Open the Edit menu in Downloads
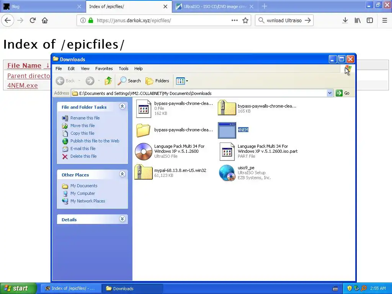392x294 pixels. [71, 69]
